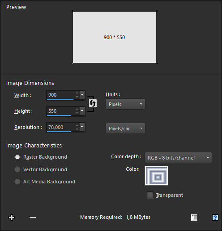Open the Height field slider dropdown arrow
Screen dimensions: 222x231
(x=82, y=111)
